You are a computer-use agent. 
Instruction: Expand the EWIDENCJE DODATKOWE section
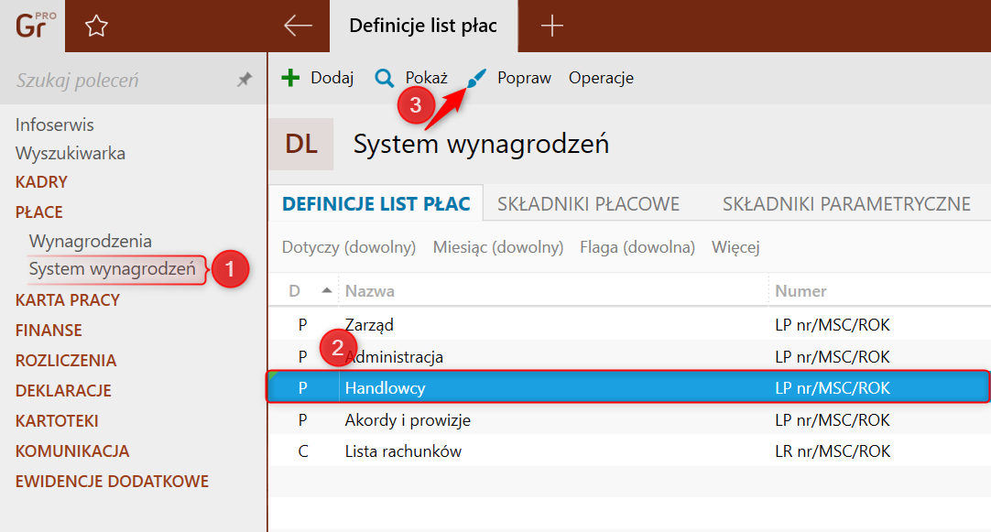click(x=112, y=482)
